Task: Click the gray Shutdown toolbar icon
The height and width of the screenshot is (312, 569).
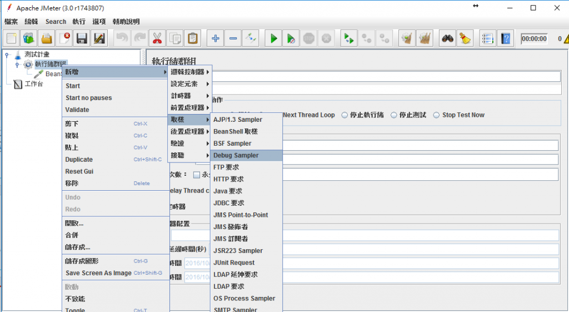Action: [327, 38]
